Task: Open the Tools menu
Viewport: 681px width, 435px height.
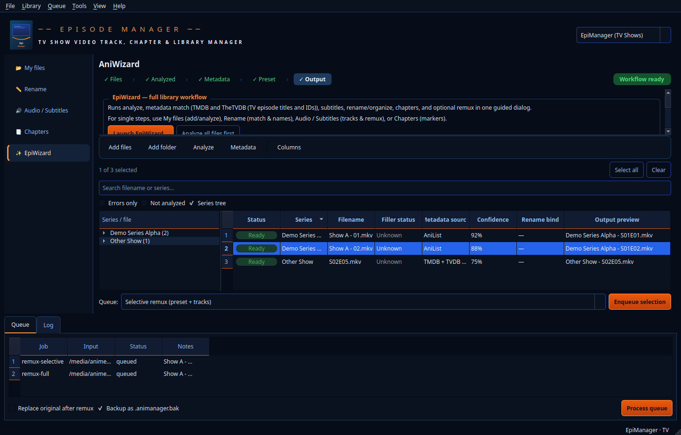Action: (79, 6)
